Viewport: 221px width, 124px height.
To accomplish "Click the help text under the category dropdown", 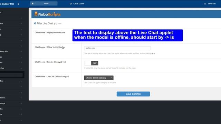I will tap(100, 83).
